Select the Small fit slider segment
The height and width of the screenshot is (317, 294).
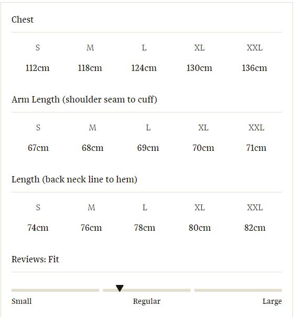point(55,290)
